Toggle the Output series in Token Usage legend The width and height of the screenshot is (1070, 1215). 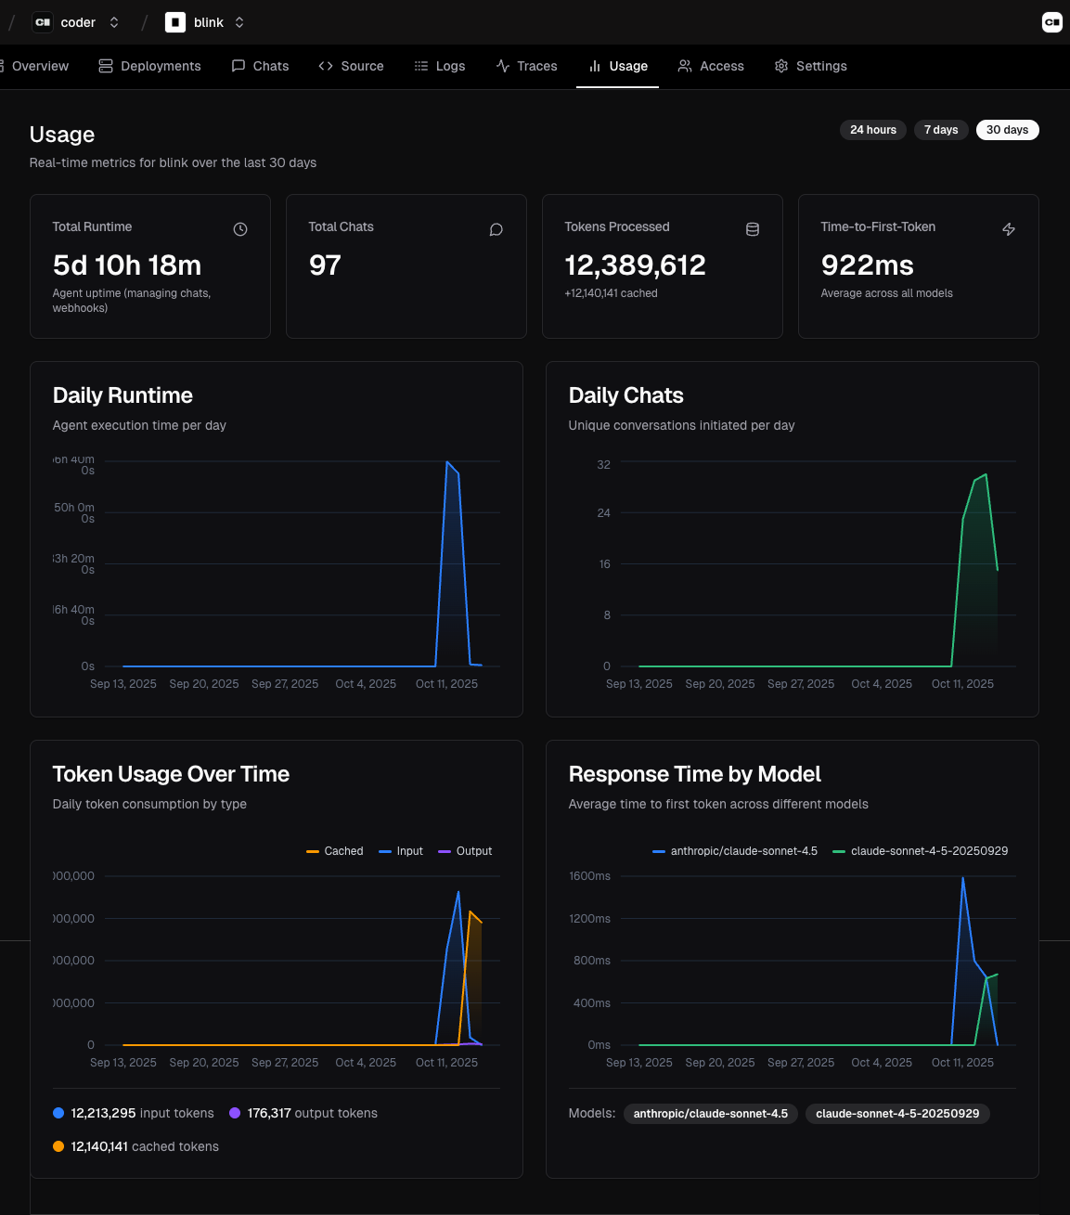464,851
